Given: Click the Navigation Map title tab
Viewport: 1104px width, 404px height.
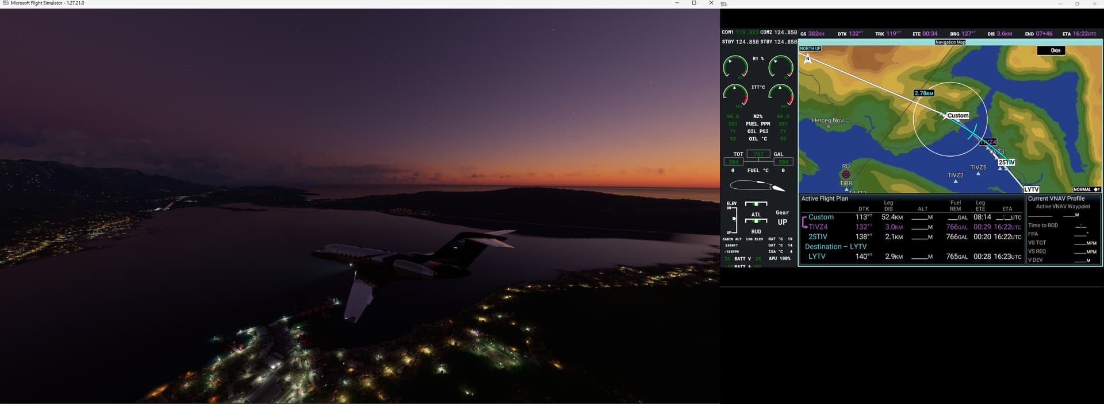Looking at the screenshot, I should 950,42.
